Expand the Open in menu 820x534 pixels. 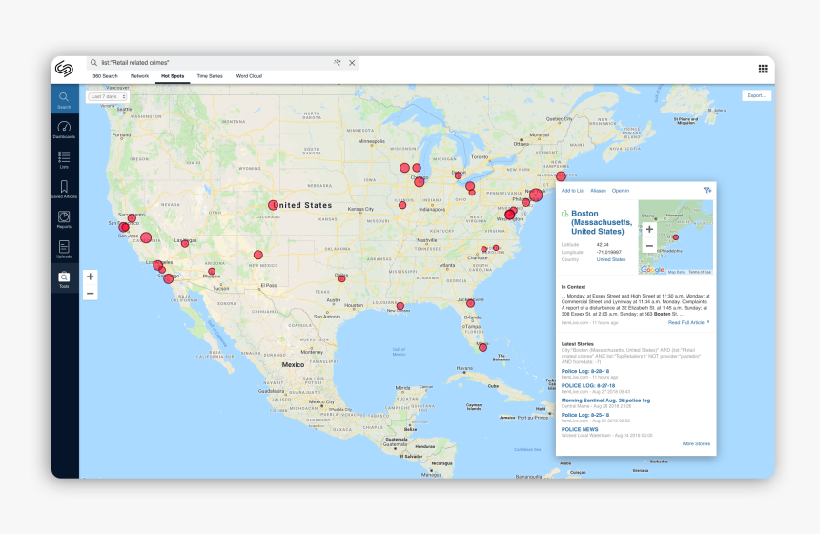coord(620,191)
